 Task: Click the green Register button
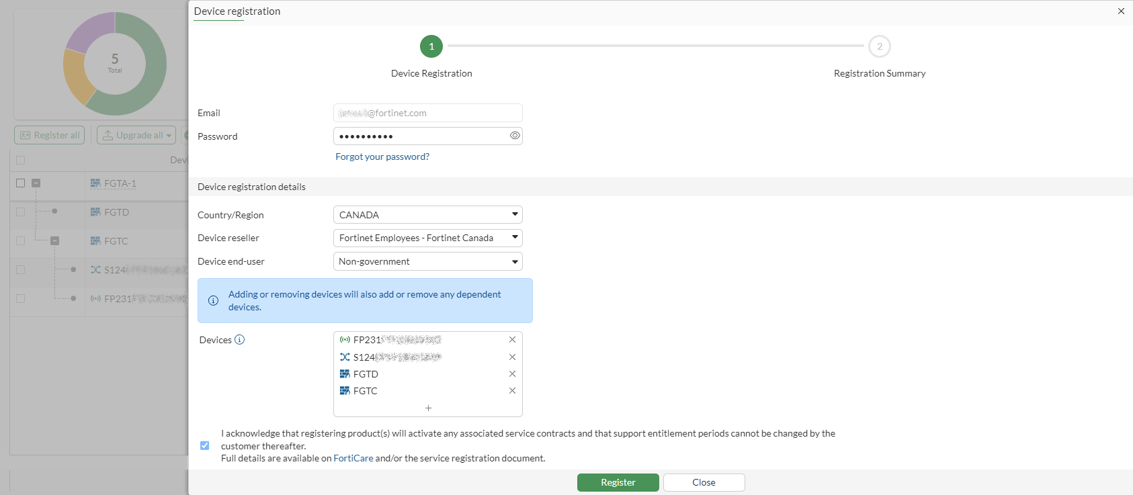(x=618, y=482)
